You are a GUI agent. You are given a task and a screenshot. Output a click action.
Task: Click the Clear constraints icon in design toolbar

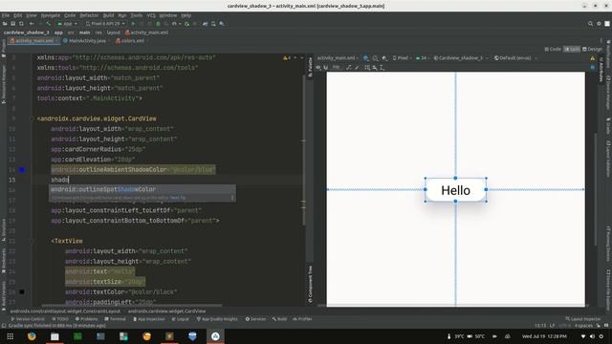[x=349, y=68]
